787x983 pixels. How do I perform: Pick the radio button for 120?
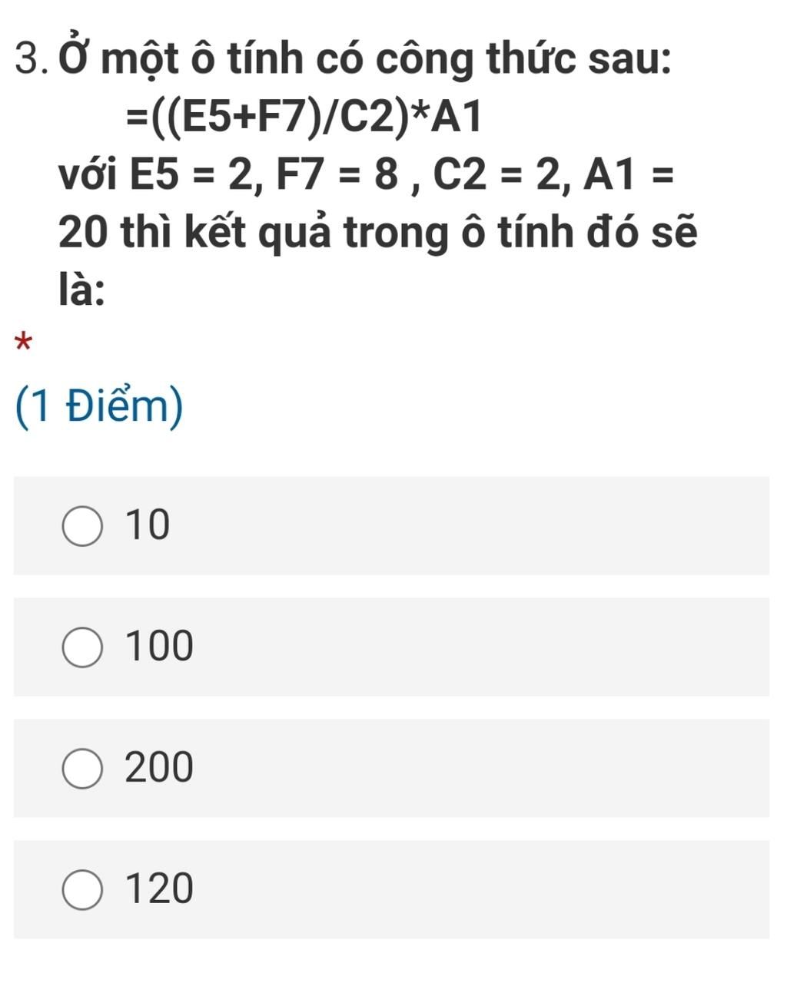(x=81, y=890)
